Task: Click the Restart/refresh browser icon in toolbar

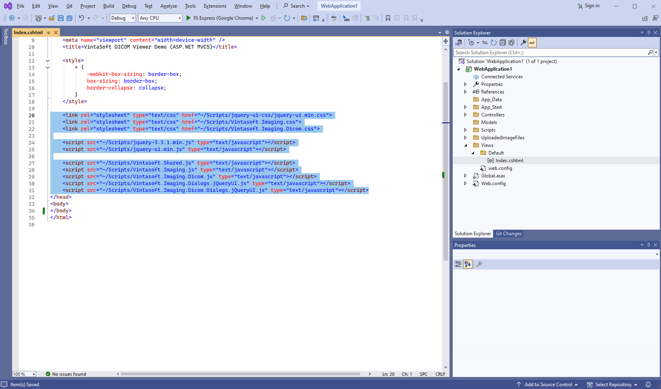Action: (x=287, y=18)
